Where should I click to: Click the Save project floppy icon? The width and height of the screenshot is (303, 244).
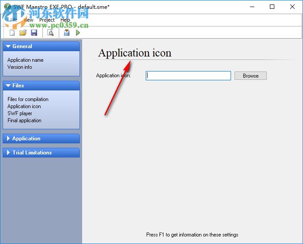click(34, 33)
